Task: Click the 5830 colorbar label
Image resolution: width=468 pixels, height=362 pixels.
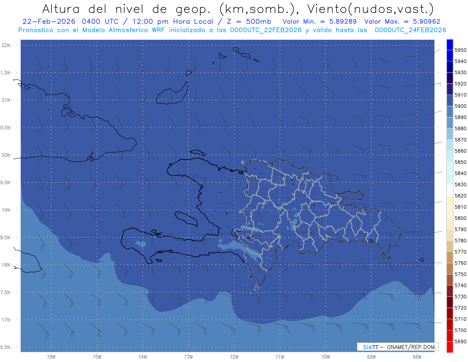Action: 460,184
